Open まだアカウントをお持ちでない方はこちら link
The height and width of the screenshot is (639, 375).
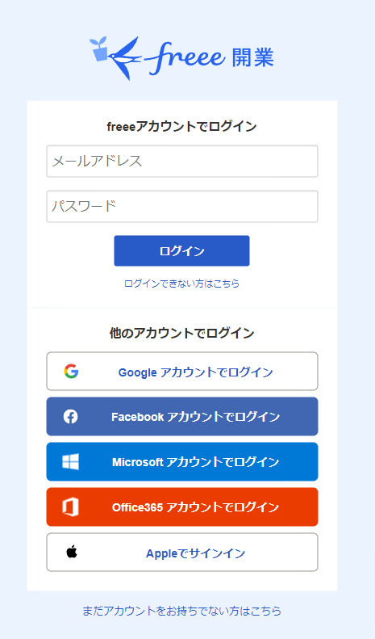(181, 611)
